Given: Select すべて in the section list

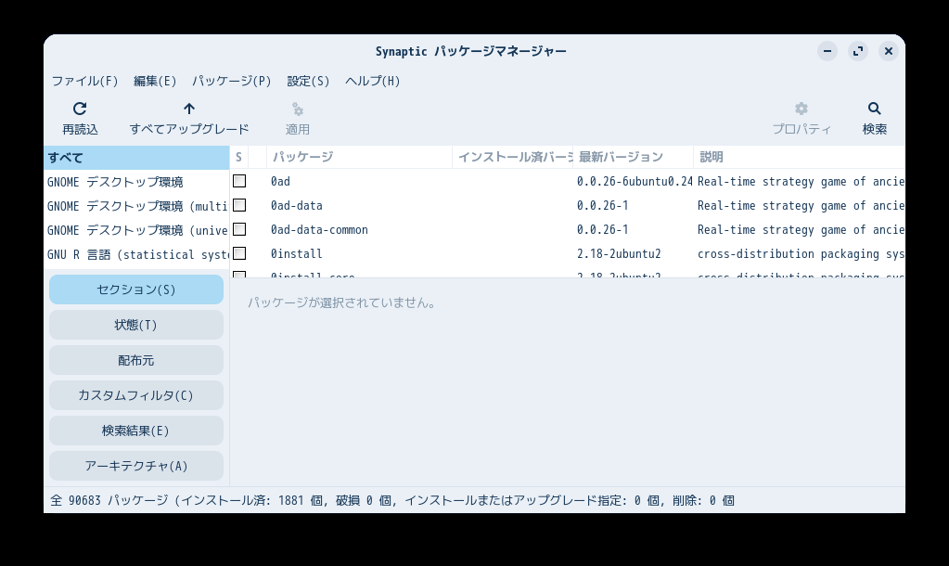Looking at the screenshot, I should pos(136,158).
